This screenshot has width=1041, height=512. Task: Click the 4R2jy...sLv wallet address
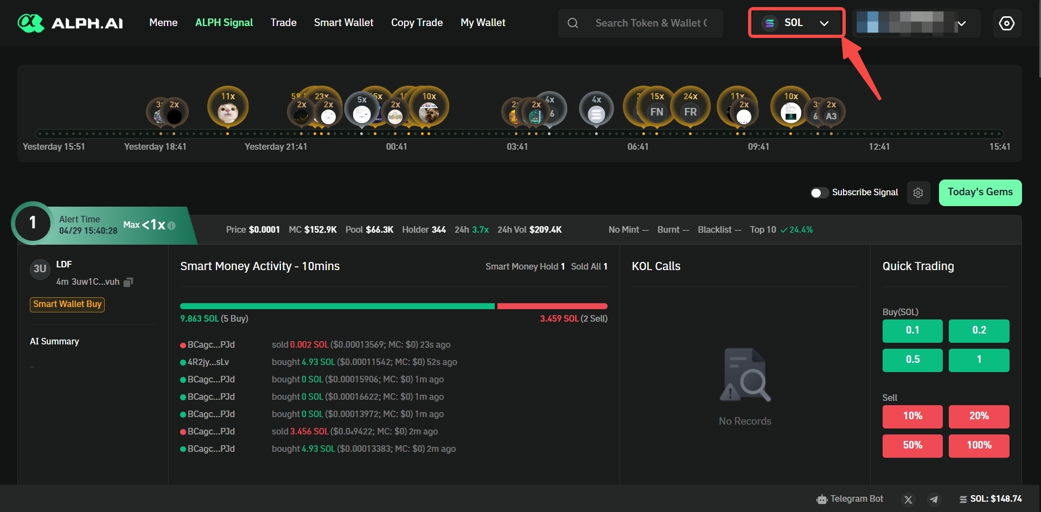[208, 362]
